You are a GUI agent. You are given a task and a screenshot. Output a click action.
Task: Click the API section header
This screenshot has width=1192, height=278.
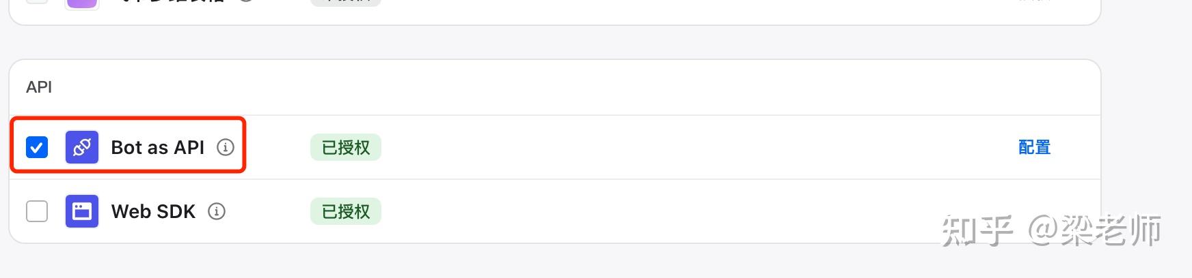click(39, 87)
